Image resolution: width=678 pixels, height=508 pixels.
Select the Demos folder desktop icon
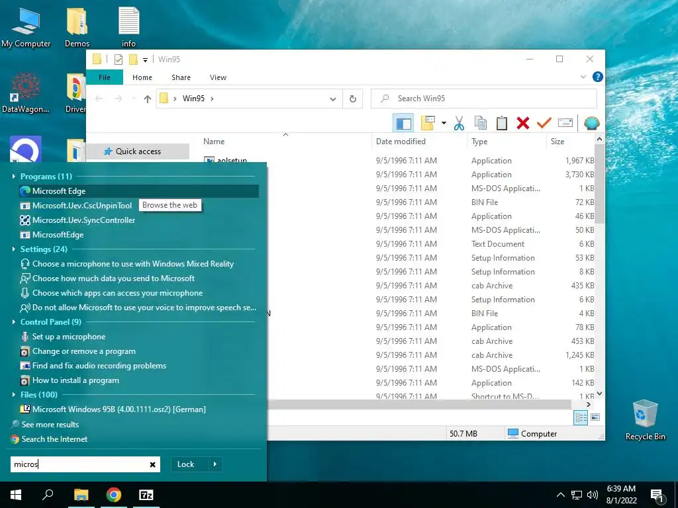point(77,28)
